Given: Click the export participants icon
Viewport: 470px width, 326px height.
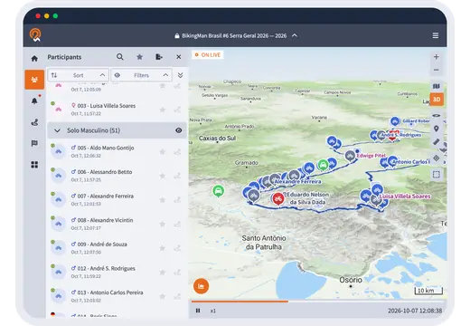Looking at the screenshot, I should (x=159, y=57).
